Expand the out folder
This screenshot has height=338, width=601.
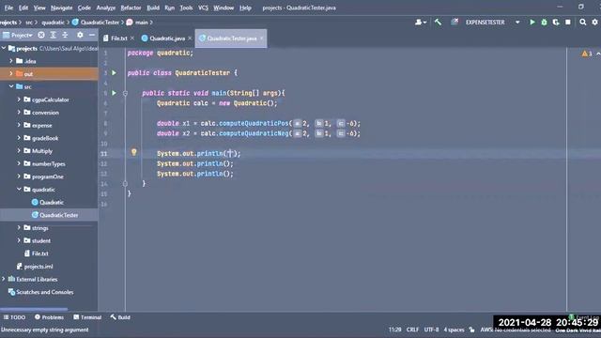(x=11, y=73)
